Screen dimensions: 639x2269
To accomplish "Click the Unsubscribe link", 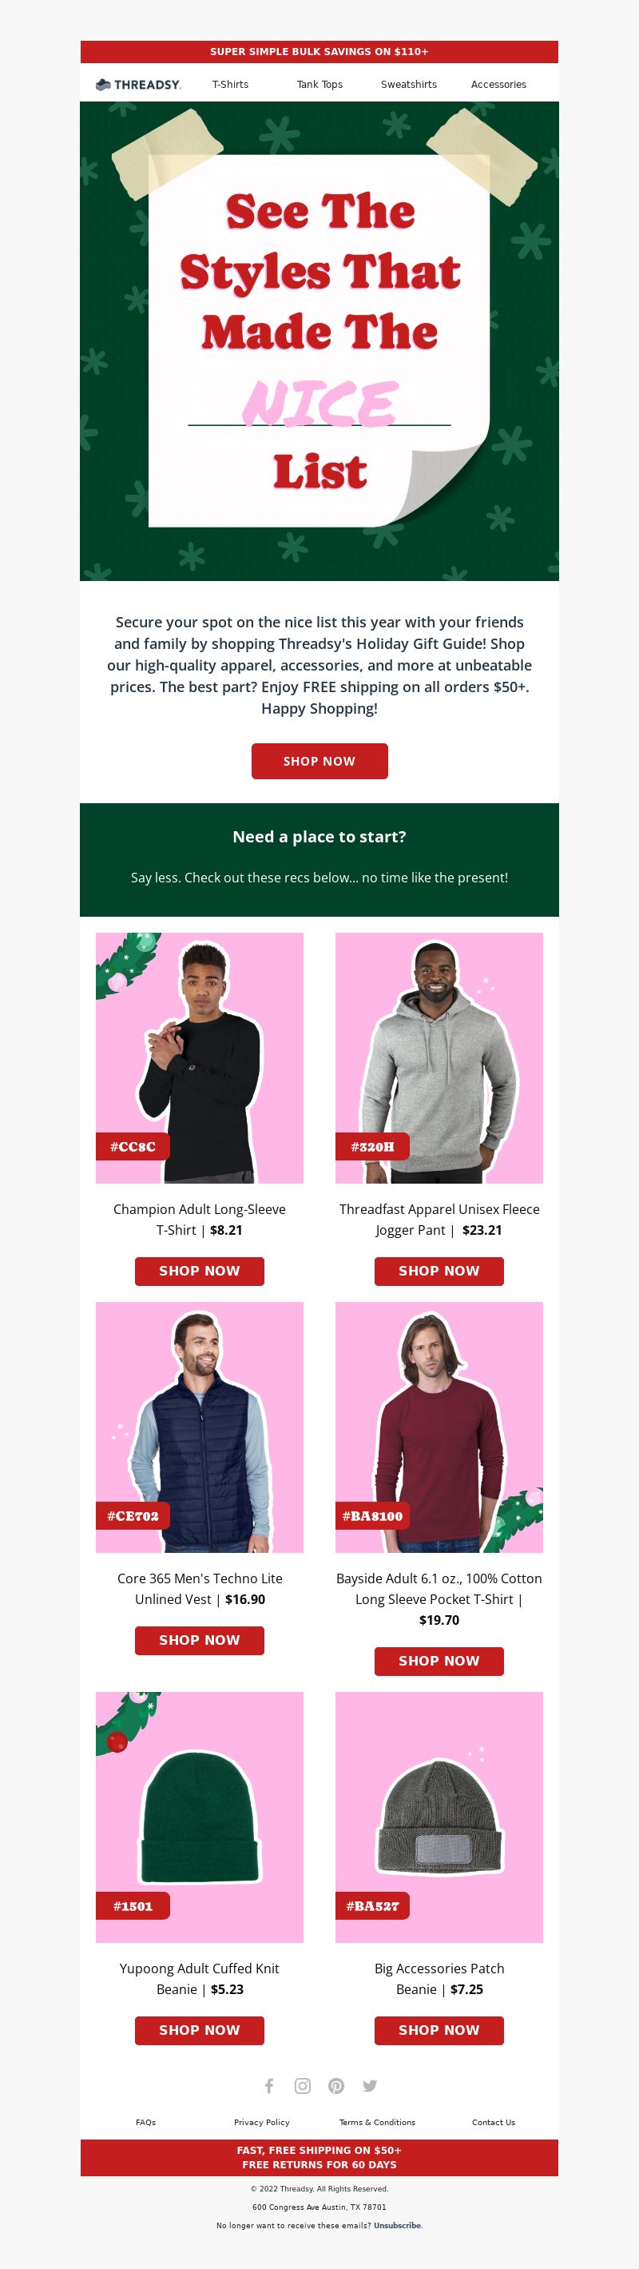I will 397,2225.
